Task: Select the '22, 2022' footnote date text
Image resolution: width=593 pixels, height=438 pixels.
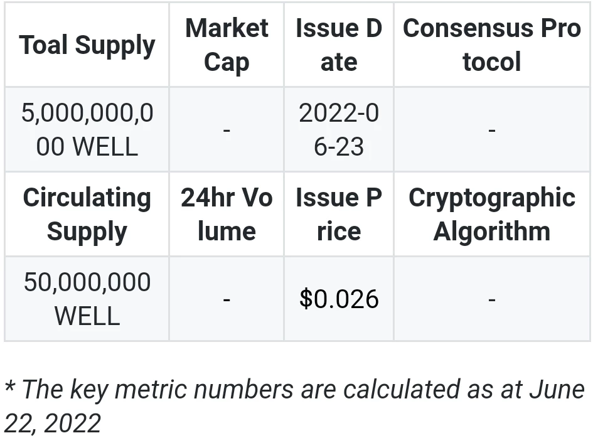Action: [53, 423]
